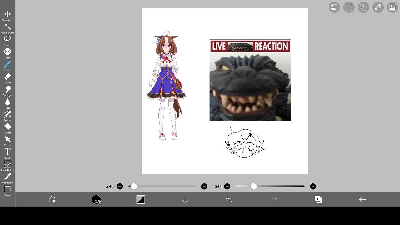400x225 pixels.
Task: Open the layers panel button
Action: click(x=318, y=199)
